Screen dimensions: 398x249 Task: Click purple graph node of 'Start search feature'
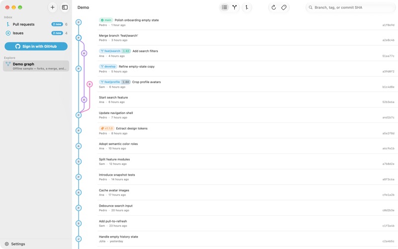coord(84,100)
